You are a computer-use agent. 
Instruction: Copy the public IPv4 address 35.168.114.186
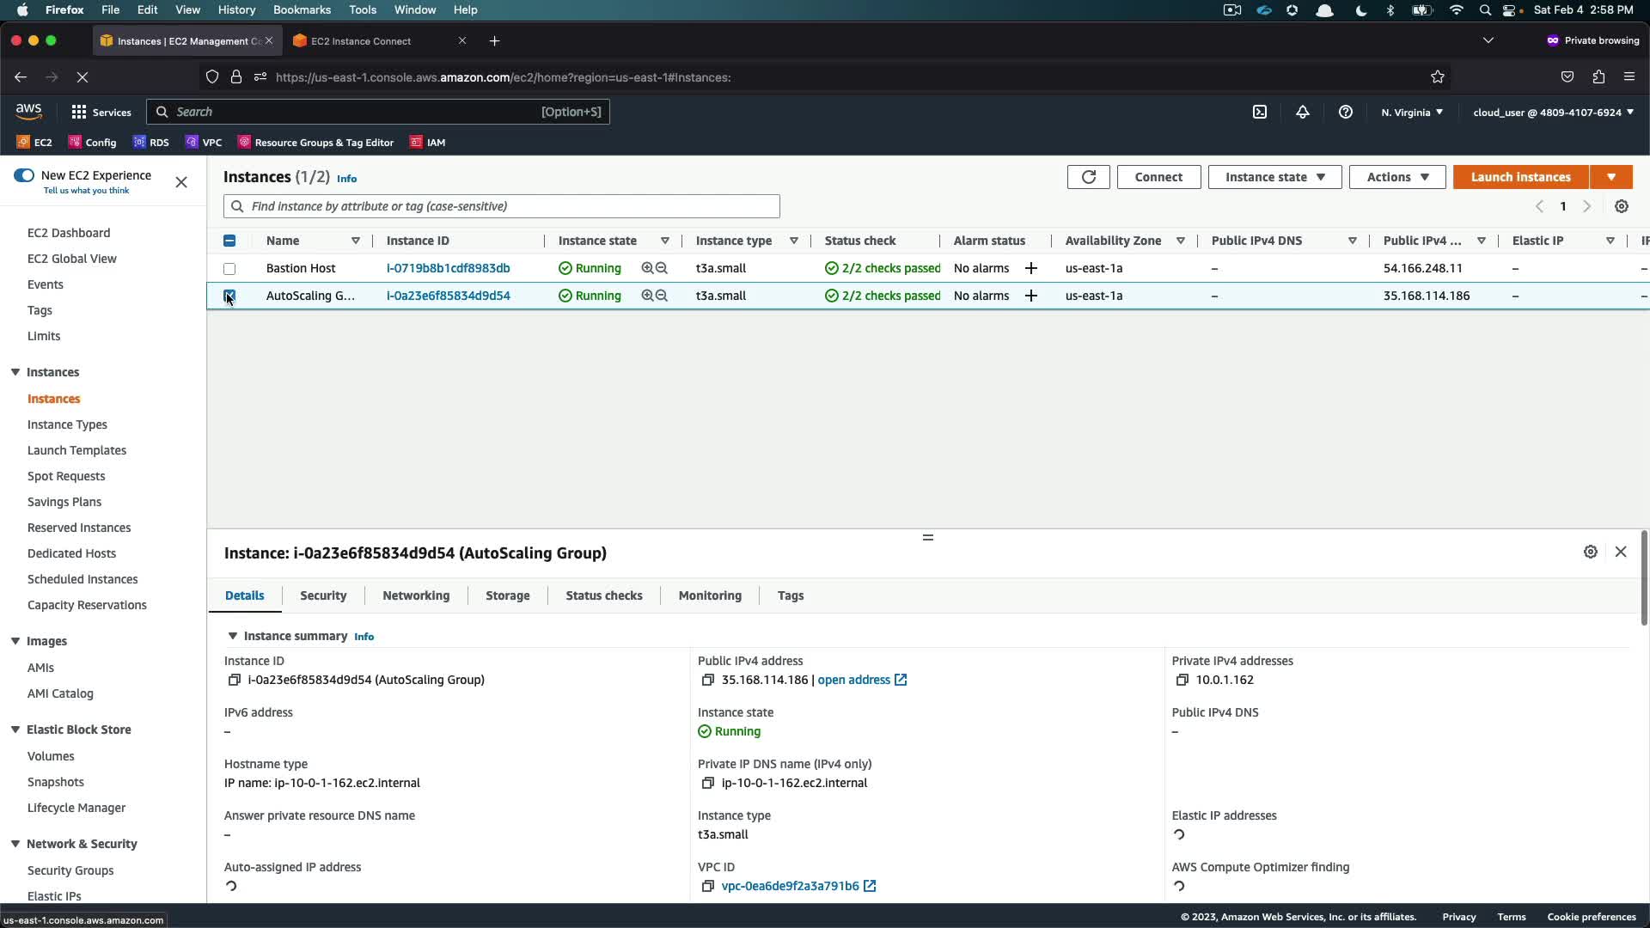pyautogui.click(x=707, y=680)
